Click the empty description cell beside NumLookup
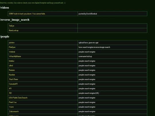This screenshot has width=155, height=116. 113,30
